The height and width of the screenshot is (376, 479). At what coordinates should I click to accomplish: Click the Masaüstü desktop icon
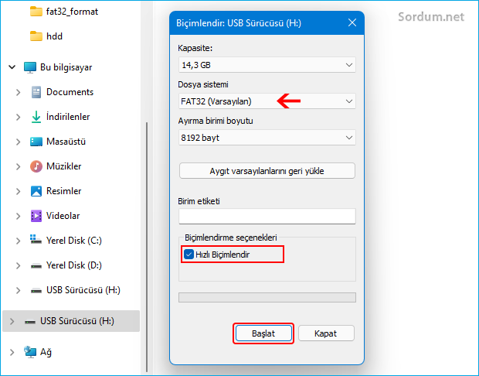coord(36,142)
